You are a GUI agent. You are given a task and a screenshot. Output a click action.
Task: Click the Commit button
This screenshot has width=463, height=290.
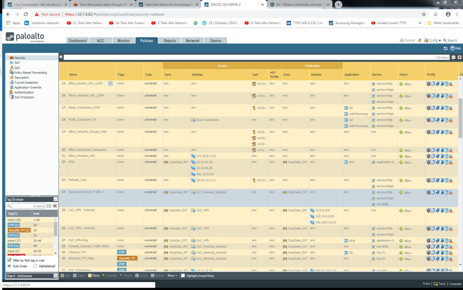[x=407, y=40]
